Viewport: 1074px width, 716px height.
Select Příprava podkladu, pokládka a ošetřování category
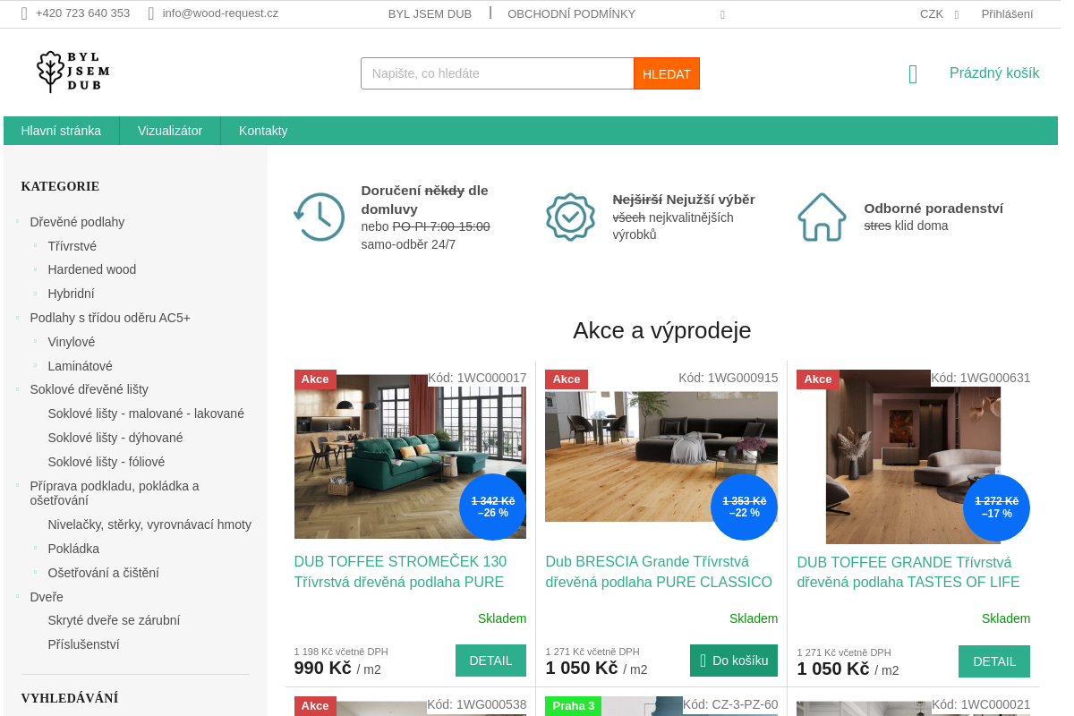pyautogui.click(x=115, y=493)
